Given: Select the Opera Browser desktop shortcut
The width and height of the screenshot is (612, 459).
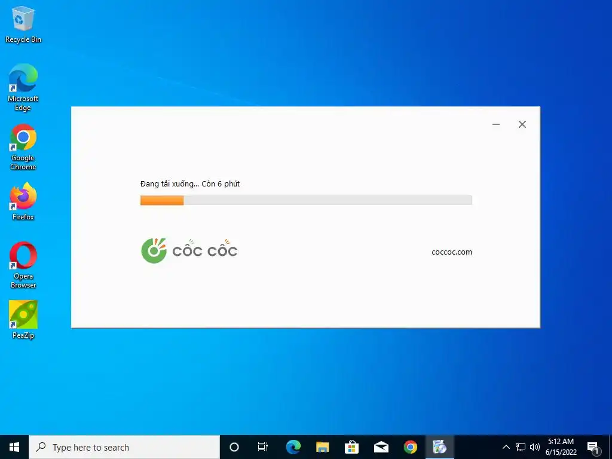Looking at the screenshot, I should [23, 265].
